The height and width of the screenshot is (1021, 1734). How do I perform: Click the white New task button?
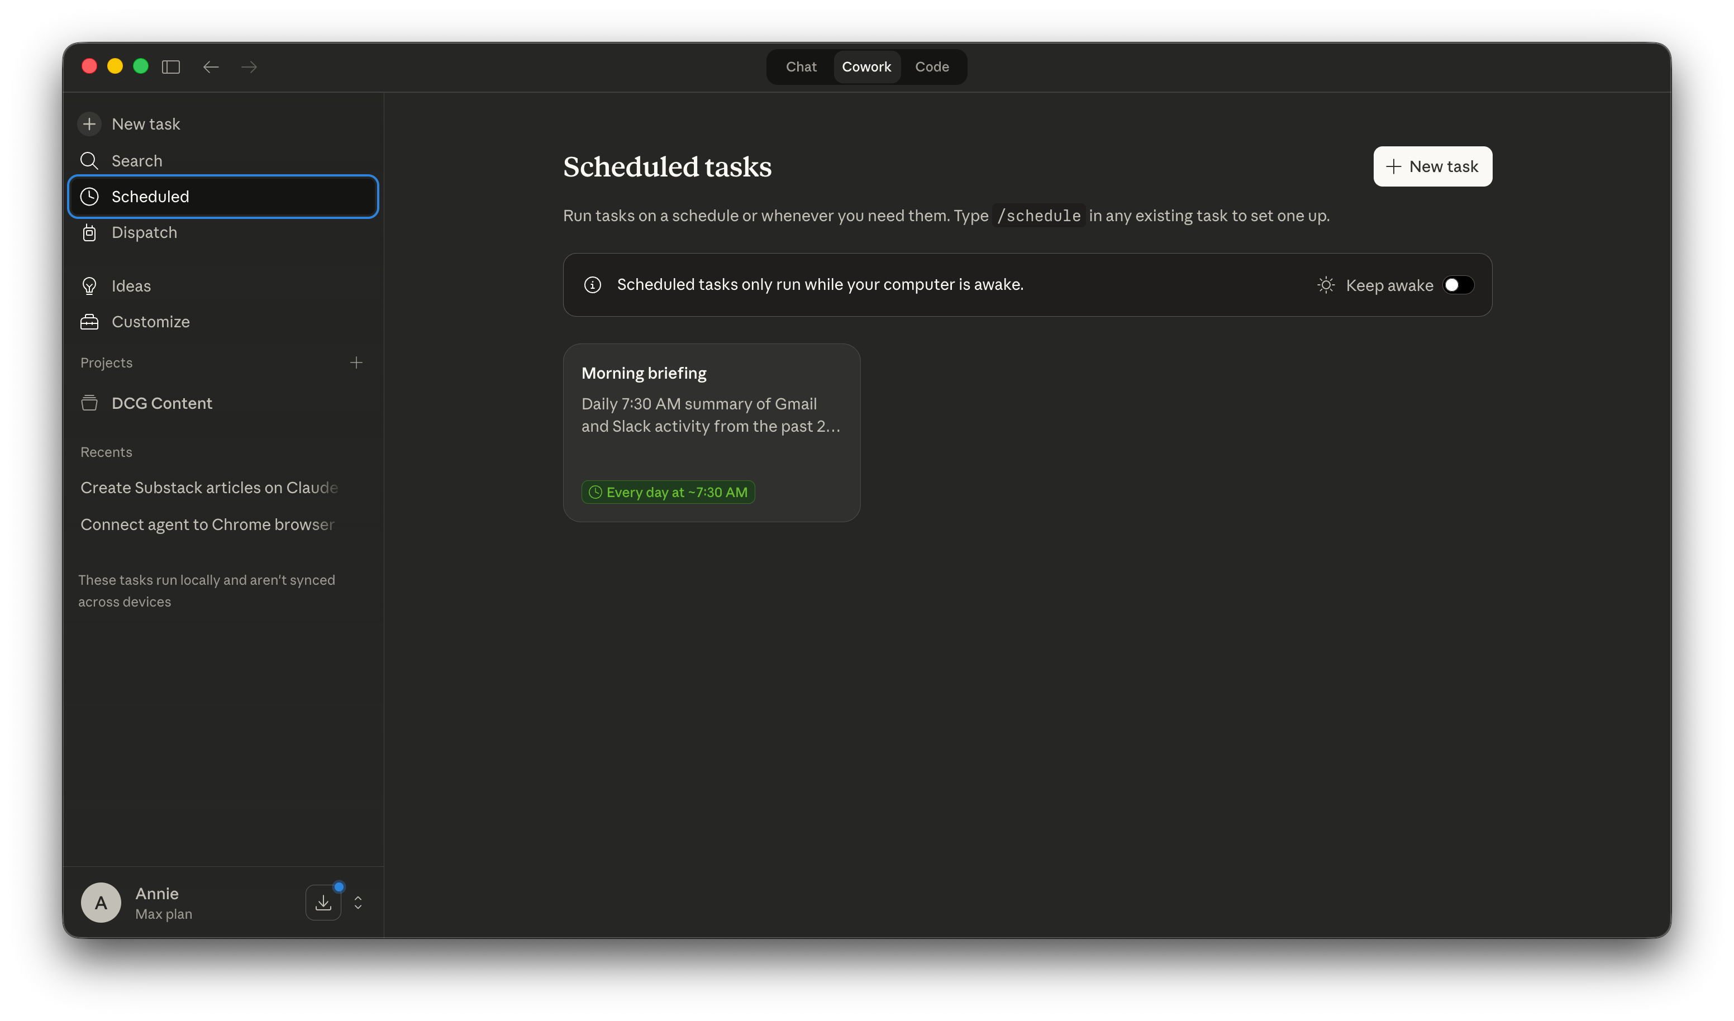1432,166
